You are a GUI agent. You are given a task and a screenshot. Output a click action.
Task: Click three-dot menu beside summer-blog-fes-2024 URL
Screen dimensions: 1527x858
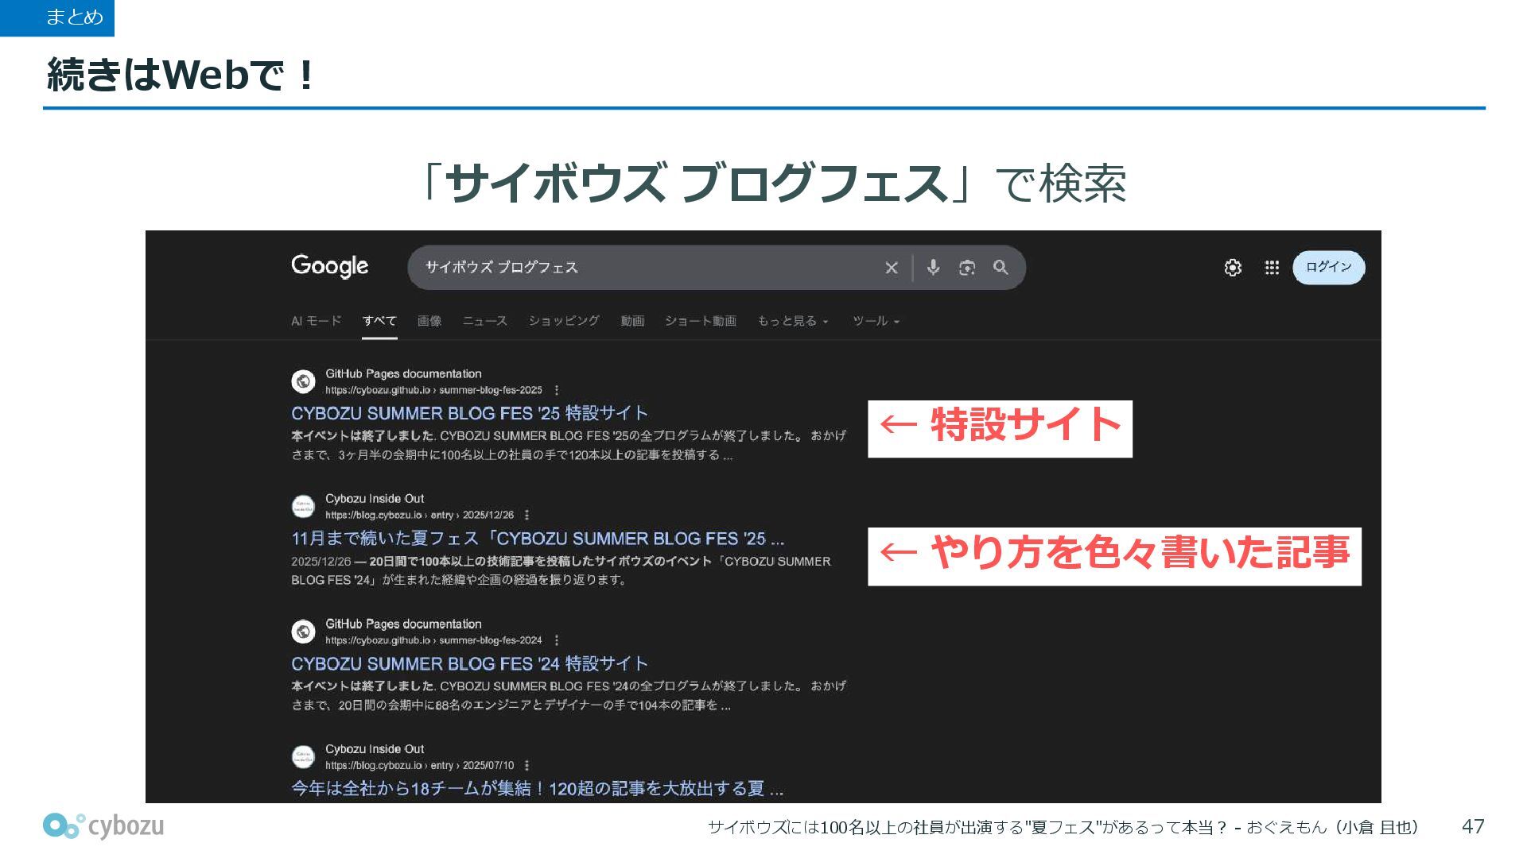[557, 640]
